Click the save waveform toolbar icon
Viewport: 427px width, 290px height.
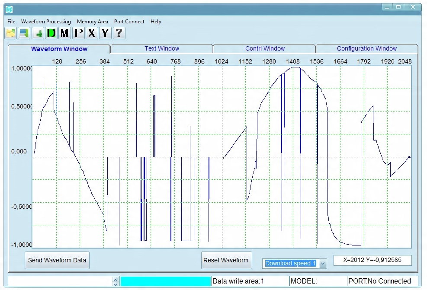24,33
